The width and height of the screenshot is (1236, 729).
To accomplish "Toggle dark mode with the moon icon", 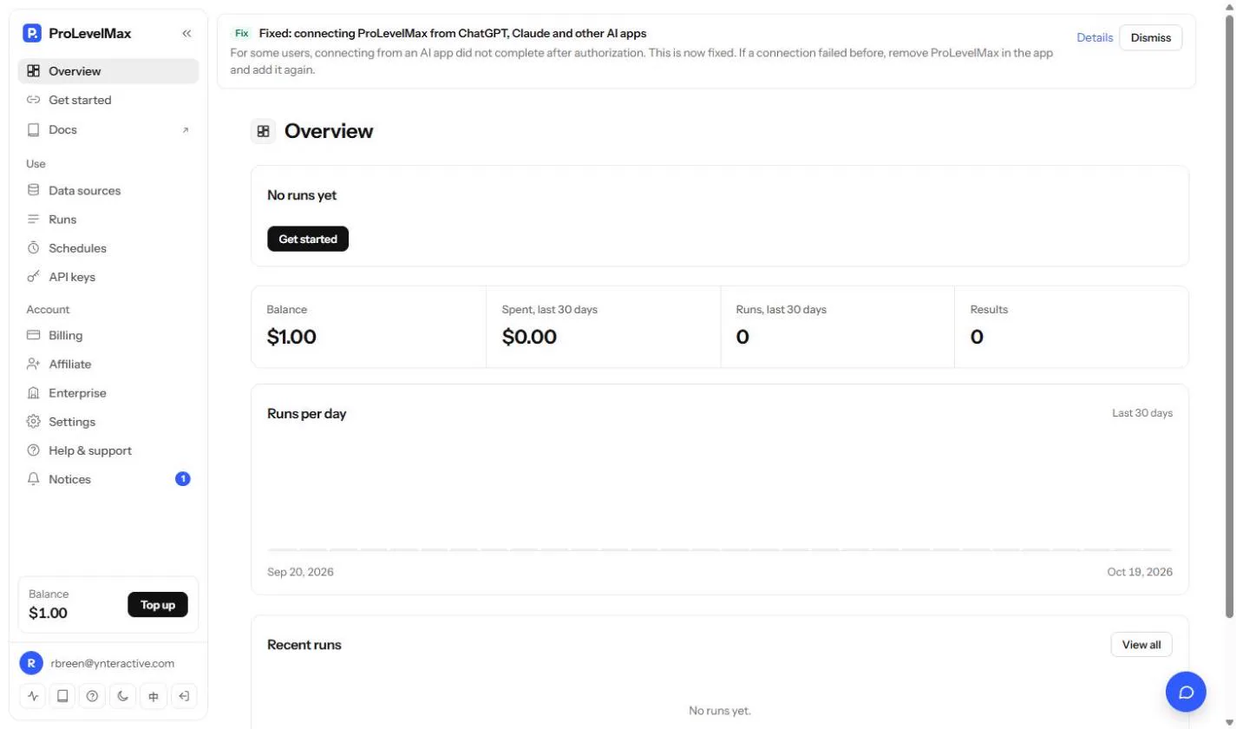I will [x=123, y=696].
